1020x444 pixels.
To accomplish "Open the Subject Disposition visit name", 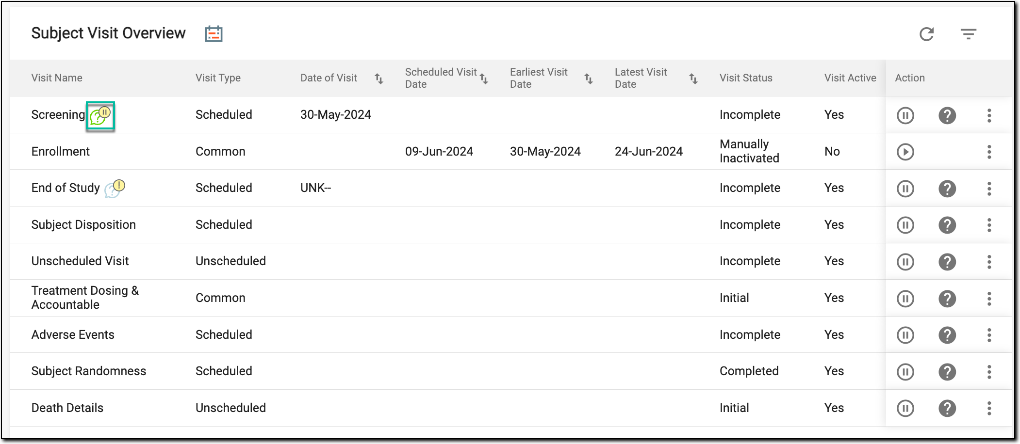I will [83, 225].
